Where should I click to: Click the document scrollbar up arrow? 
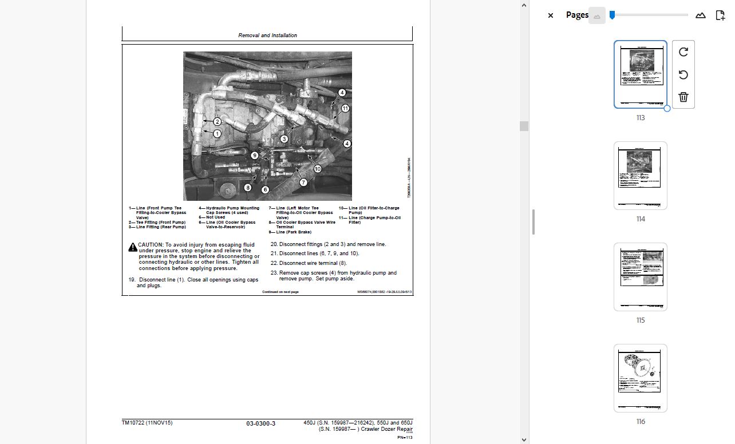(x=524, y=5)
